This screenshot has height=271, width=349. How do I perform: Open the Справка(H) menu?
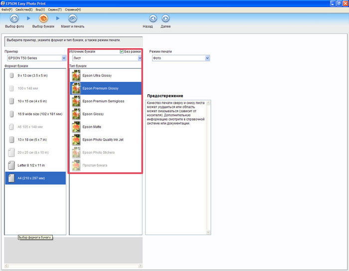pyautogui.click(x=73, y=9)
